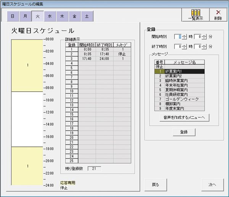Decrease the end time hour with spinner
This screenshot has height=197, width=229.
click(x=184, y=48)
